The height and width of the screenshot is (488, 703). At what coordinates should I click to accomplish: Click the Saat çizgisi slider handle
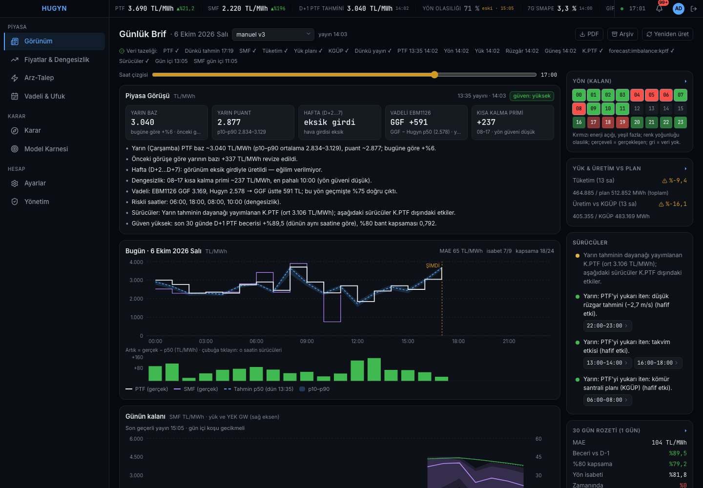click(434, 75)
